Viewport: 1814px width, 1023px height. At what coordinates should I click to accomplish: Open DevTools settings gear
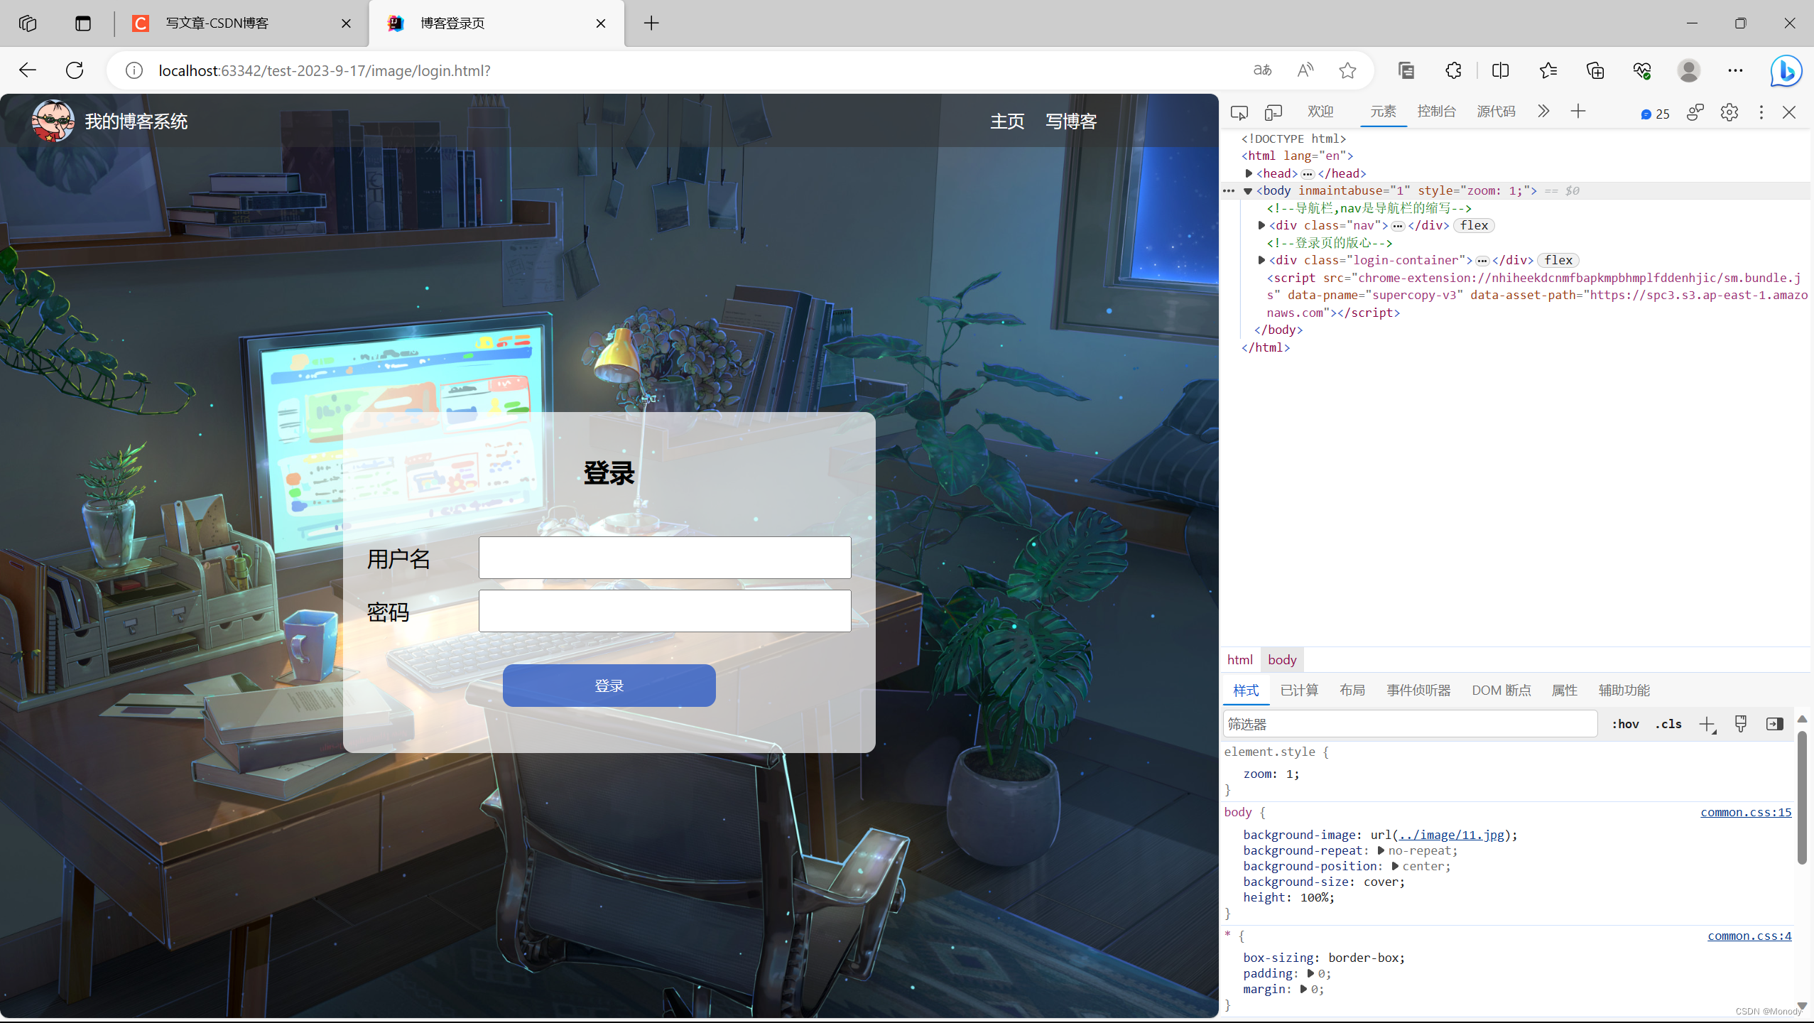(1729, 112)
